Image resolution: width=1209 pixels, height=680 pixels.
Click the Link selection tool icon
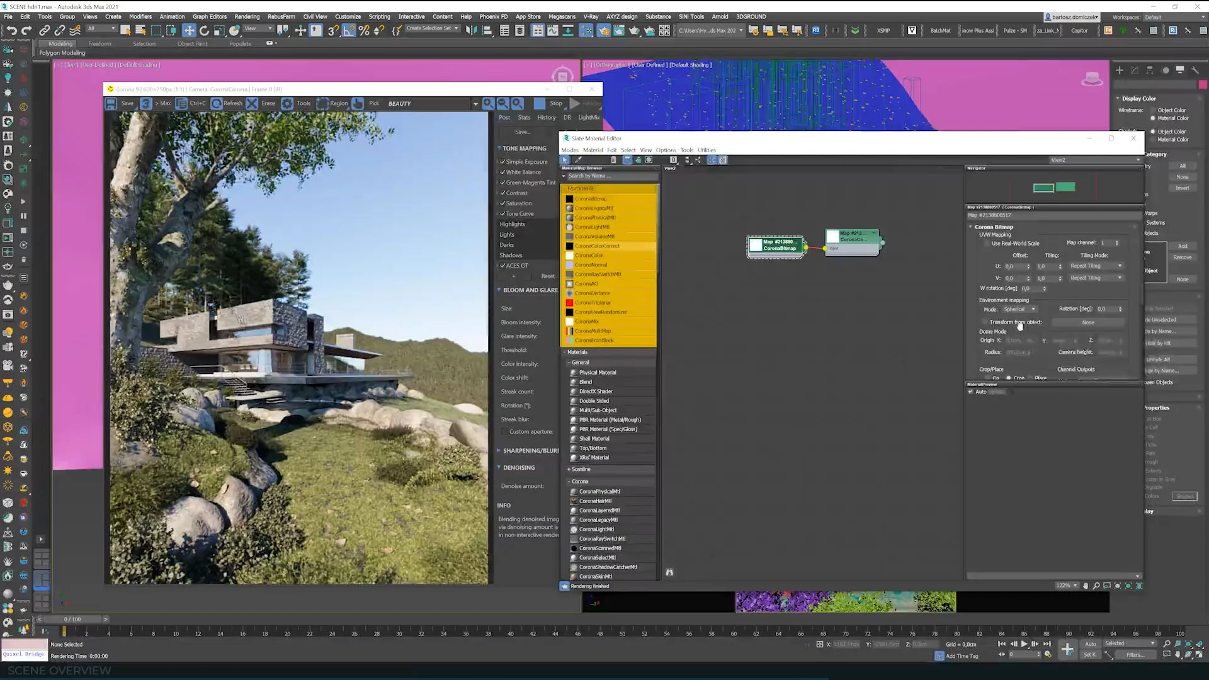(x=44, y=30)
